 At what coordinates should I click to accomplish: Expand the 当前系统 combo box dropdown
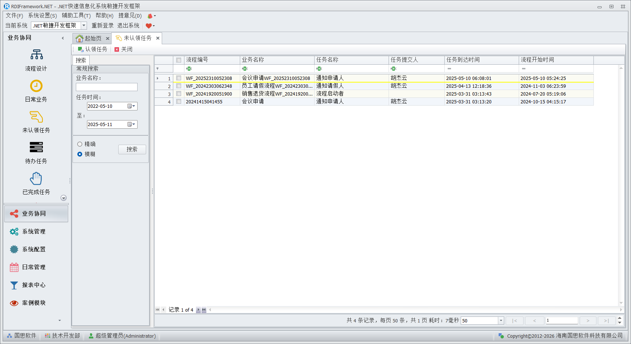point(84,26)
